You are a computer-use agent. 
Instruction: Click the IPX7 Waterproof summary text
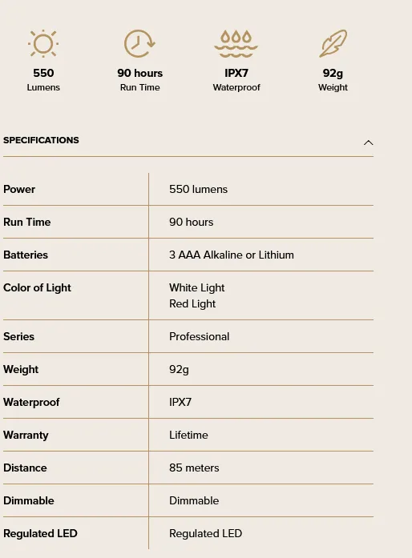(x=236, y=80)
